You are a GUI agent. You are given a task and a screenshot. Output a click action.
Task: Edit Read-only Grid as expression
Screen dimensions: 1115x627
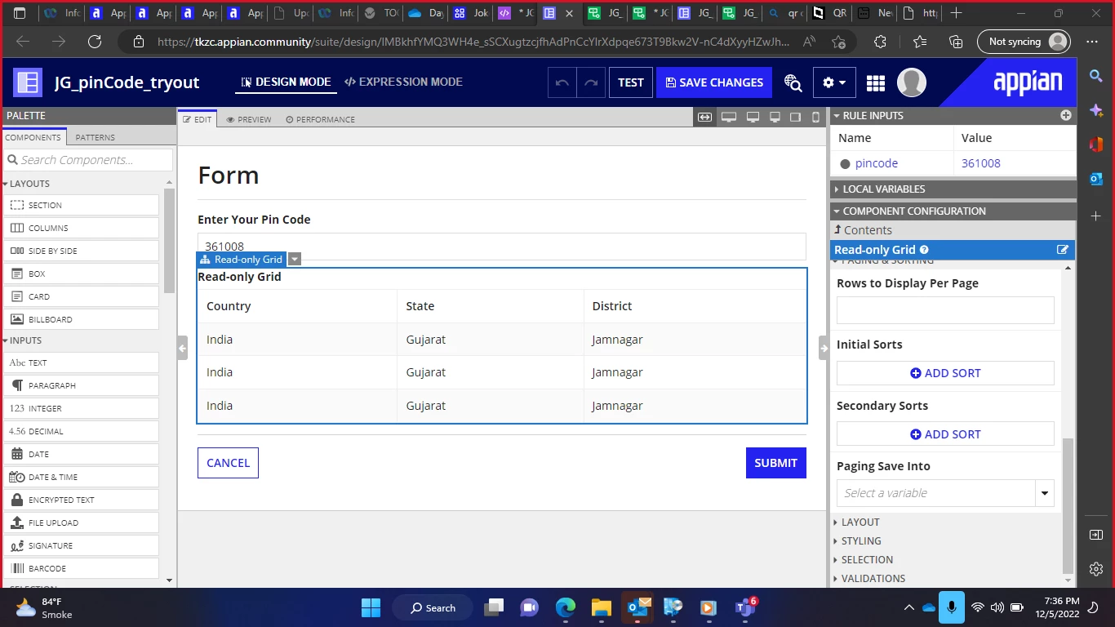(1063, 250)
